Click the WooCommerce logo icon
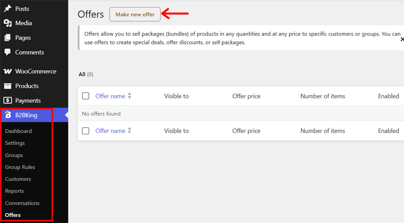The width and height of the screenshot is (404, 223). click(x=7, y=71)
